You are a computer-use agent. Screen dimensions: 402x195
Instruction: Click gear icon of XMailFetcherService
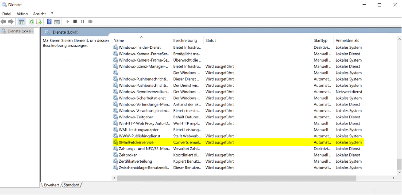pyautogui.click(x=116, y=142)
